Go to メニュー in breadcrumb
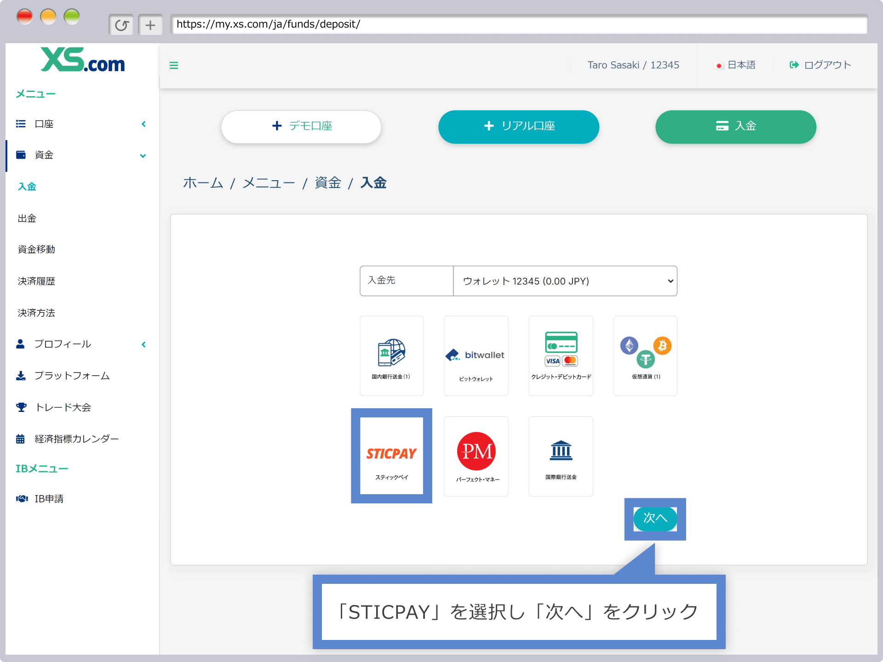Image resolution: width=883 pixels, height=662 pixels. click(269, 183)
